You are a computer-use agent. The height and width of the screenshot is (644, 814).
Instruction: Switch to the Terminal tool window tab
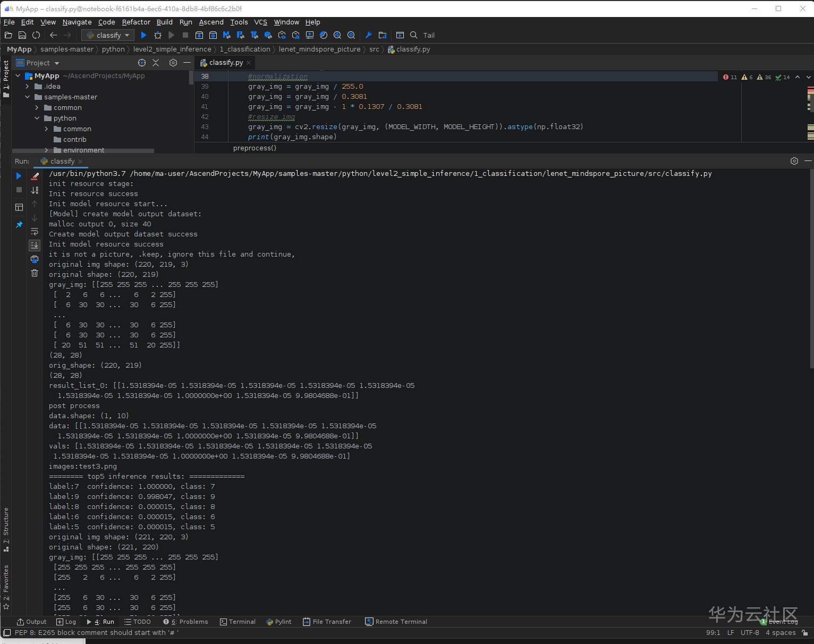pos(238,622)
